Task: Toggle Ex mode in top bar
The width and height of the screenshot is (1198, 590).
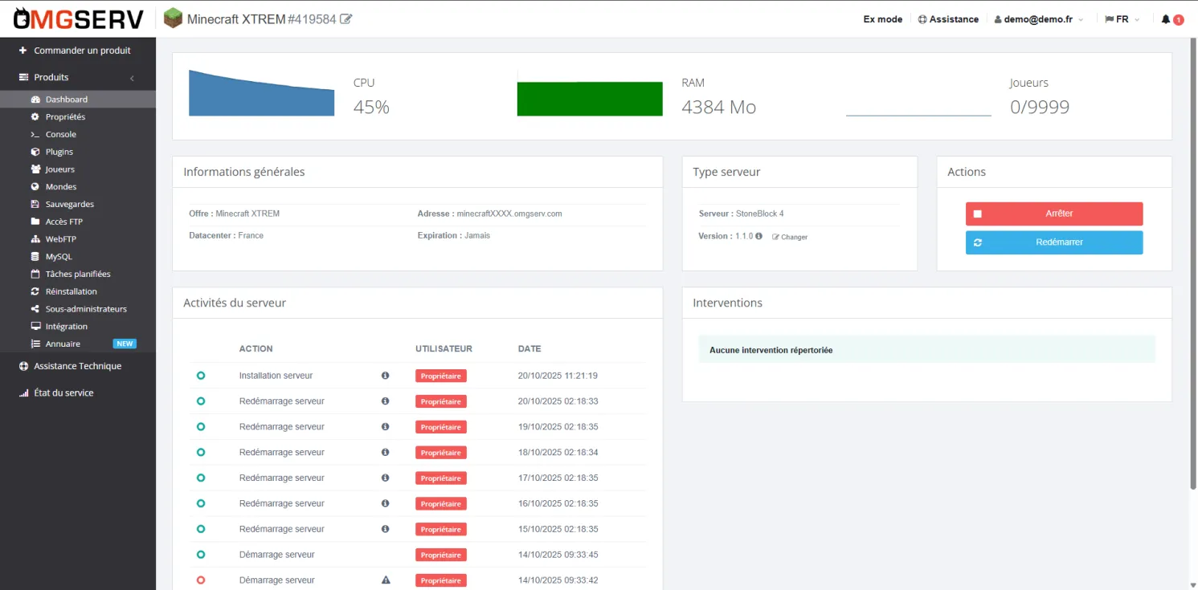Action: (882, 19)
